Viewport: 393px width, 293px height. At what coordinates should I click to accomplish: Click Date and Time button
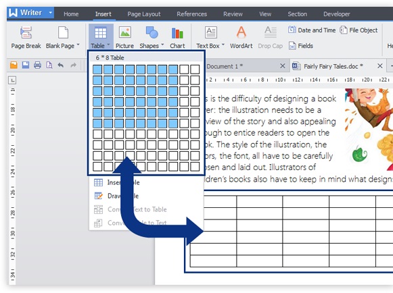point(312,30)
